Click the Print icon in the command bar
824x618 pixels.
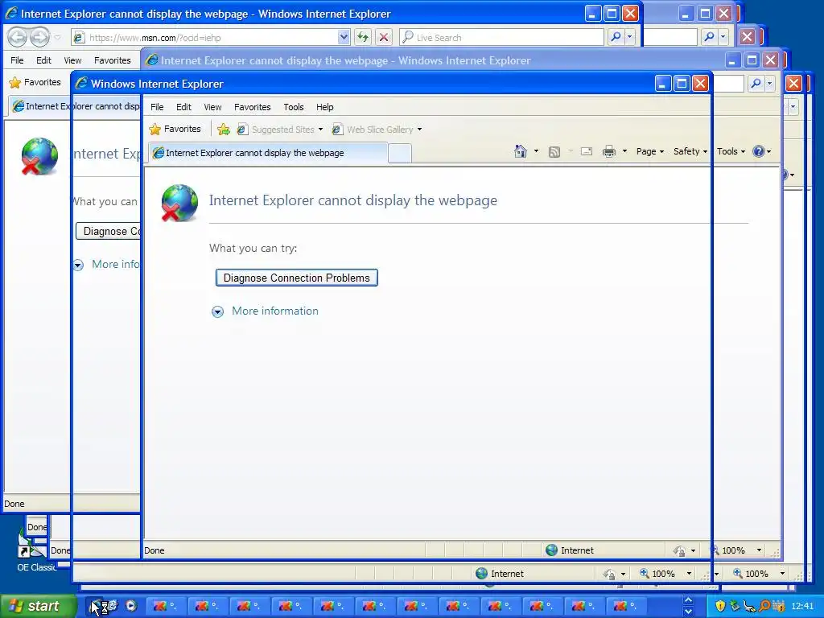coord(608,151)
